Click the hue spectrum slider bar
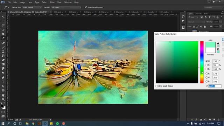Image resolution: width=224 pixels, height=126 pixels. (202, 62)
